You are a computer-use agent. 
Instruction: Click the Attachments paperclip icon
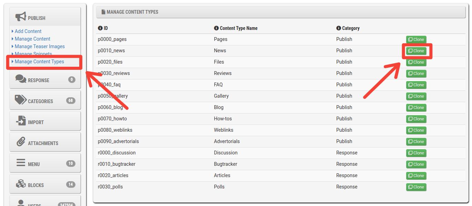pos(21,142)
